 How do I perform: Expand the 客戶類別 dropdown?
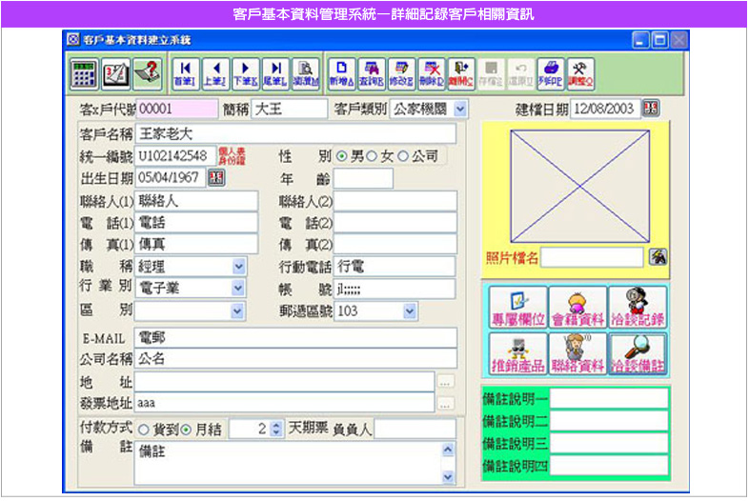point(461,109)
